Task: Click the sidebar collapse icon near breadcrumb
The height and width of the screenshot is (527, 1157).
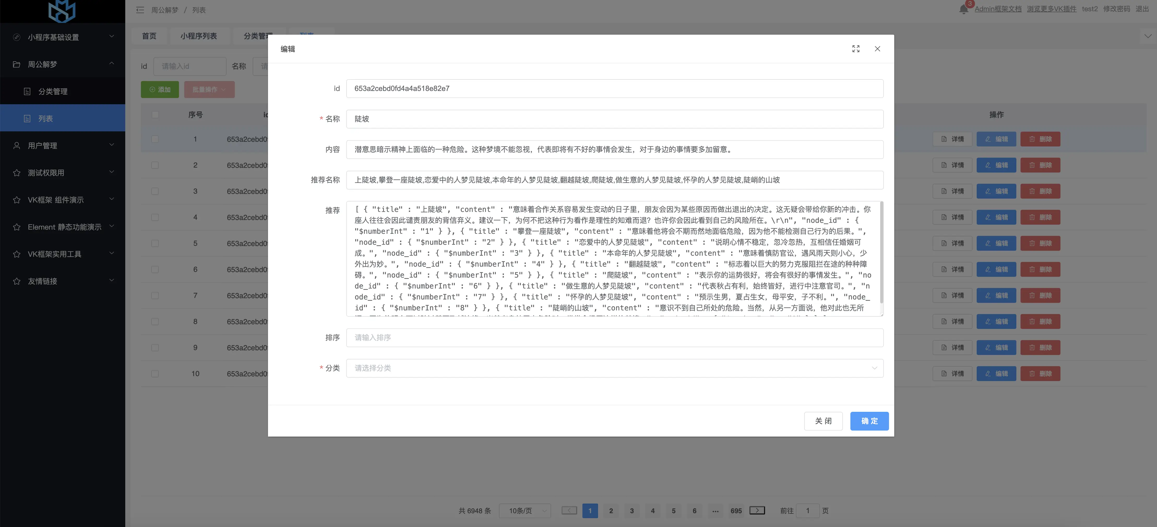Action: 140,10
